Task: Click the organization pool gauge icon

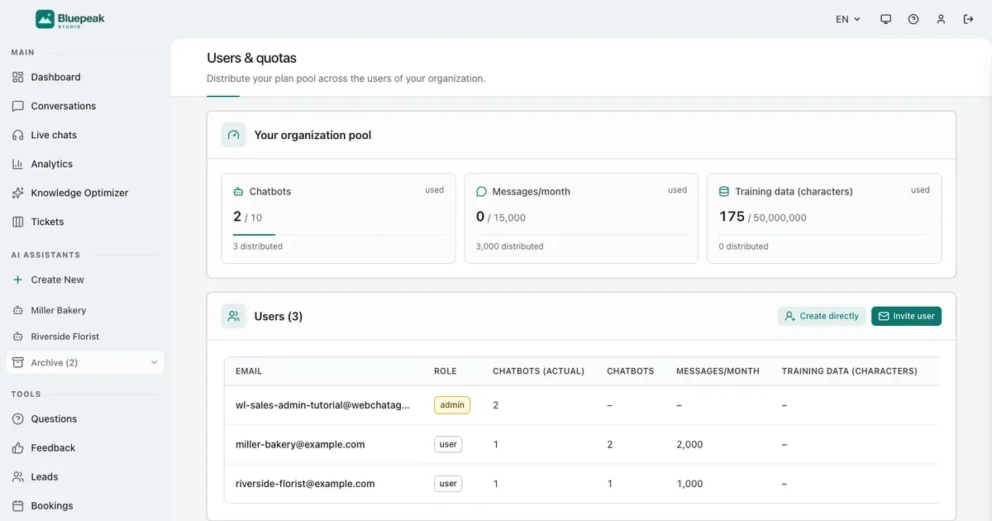Action: tap(233, 135)
